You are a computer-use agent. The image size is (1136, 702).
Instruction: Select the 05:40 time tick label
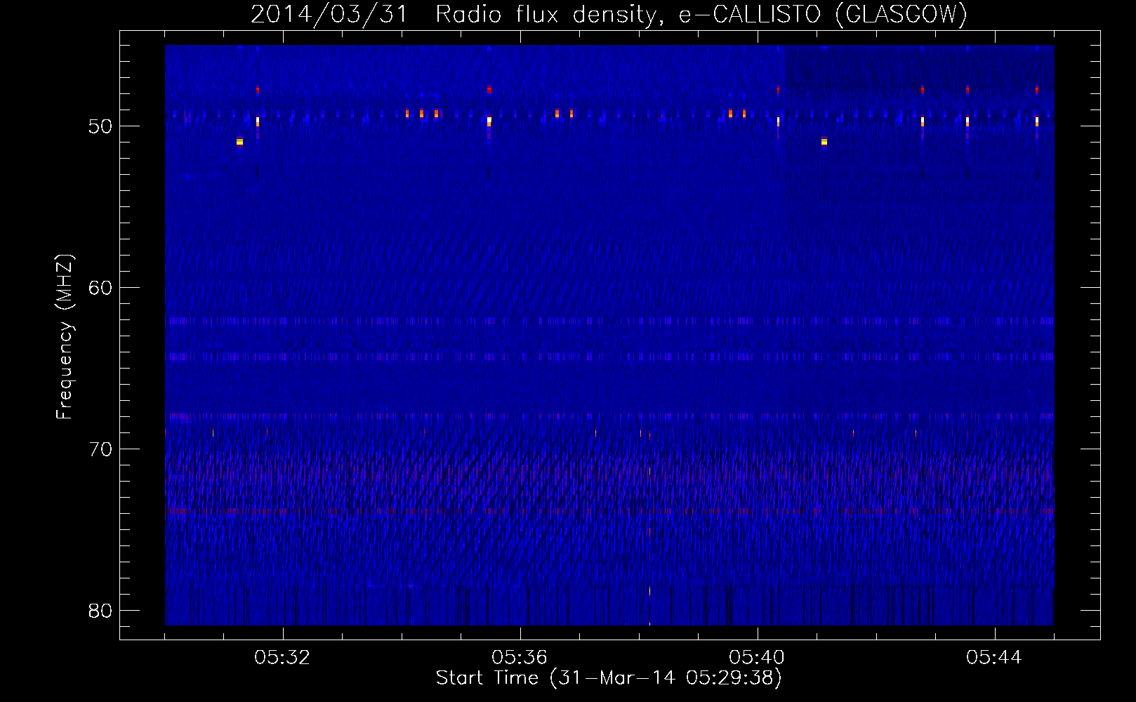757,658
